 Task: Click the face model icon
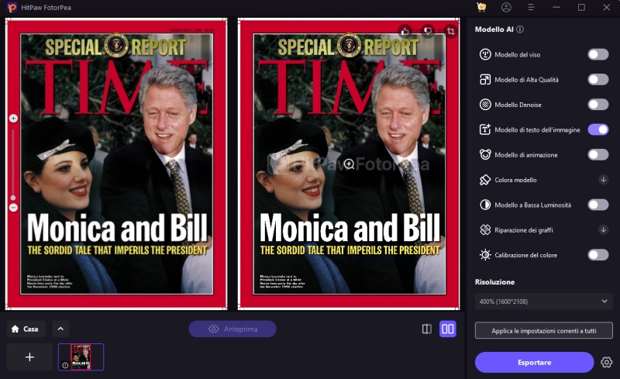click(x=485, y=54)
